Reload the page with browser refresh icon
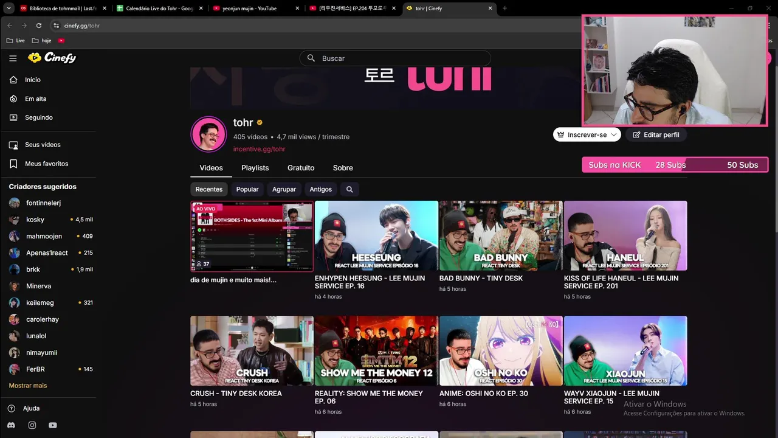Image resolution: width=778 pixels, height=438 pixels. pos(39,26)
